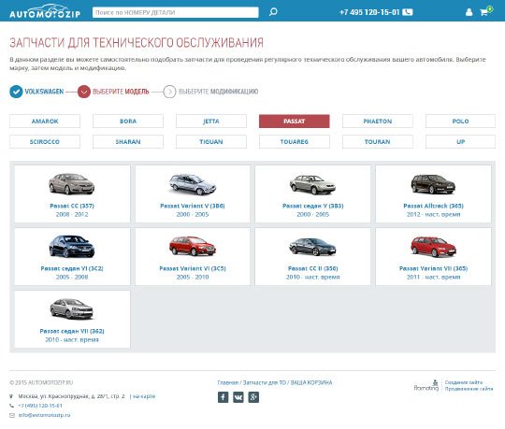
Task: Click the search magnifier icon
Action: (x=273, y=12)
